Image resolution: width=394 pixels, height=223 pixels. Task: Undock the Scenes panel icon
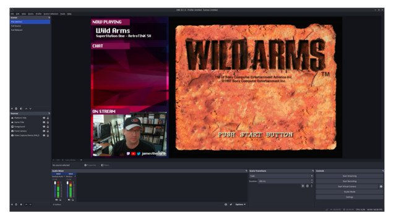(x=49, y=17)
